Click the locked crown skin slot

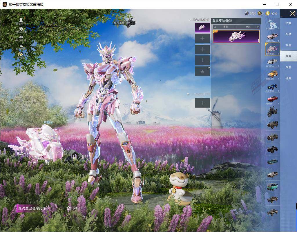tap(202, 71)
